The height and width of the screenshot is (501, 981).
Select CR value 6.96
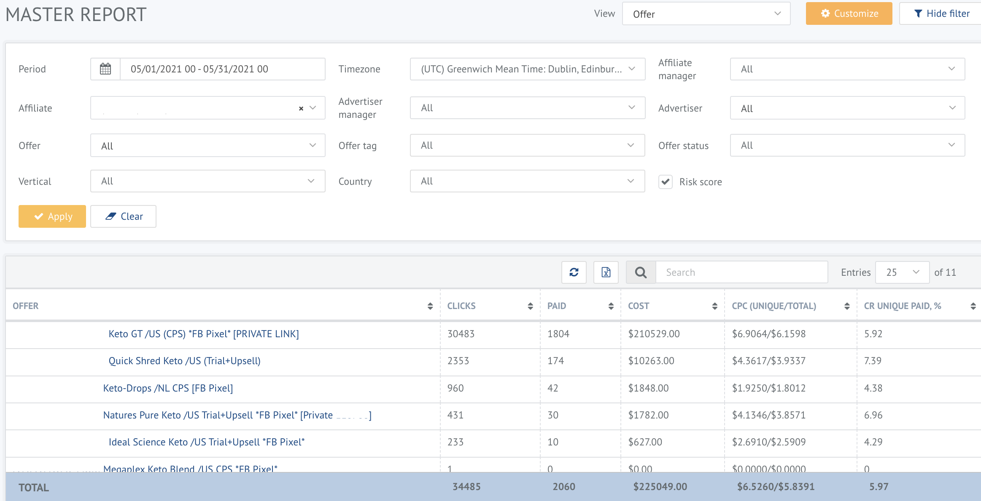873,415
